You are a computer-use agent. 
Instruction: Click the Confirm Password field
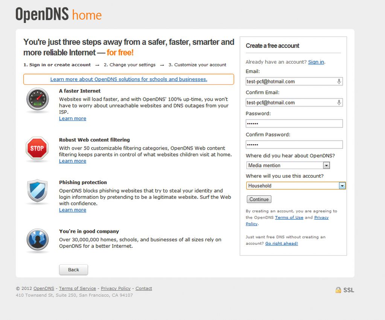[294, 145]
